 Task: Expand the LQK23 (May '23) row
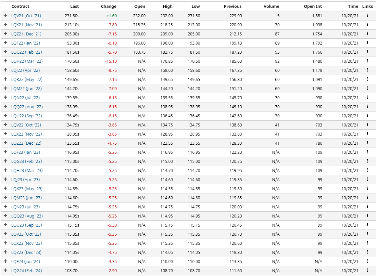pos(6,189)
